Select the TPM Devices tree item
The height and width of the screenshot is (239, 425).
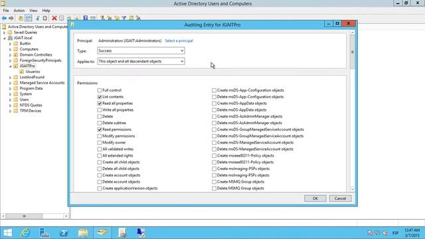pyautogui.click(x=31, y=111)
